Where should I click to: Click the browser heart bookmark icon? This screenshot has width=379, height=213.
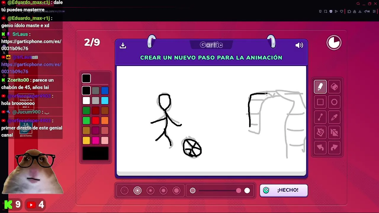pos(341,12)
